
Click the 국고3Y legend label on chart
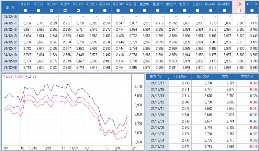[7, 77]
